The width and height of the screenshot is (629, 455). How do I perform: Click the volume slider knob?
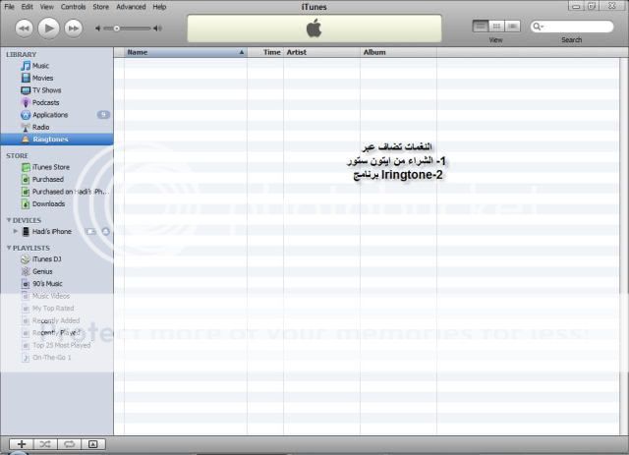[117, 28]
